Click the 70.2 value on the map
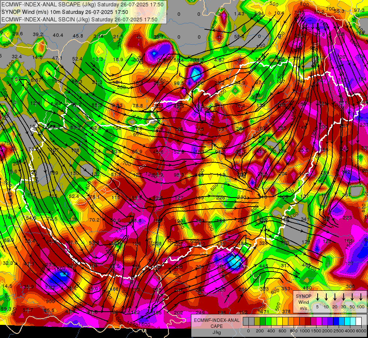 pyautogui.click(x=94, y=220)
